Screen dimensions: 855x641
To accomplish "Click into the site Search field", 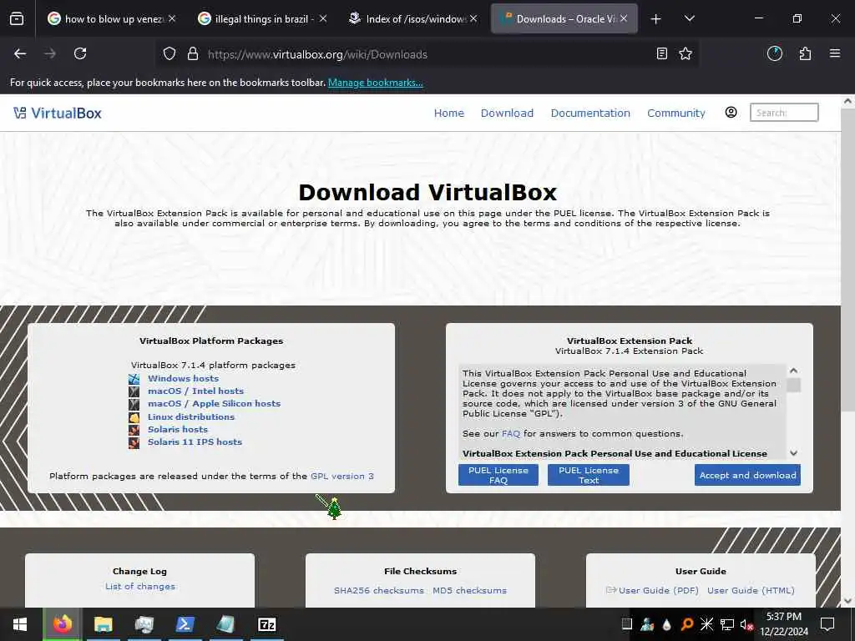I will (x=784, y=113).
